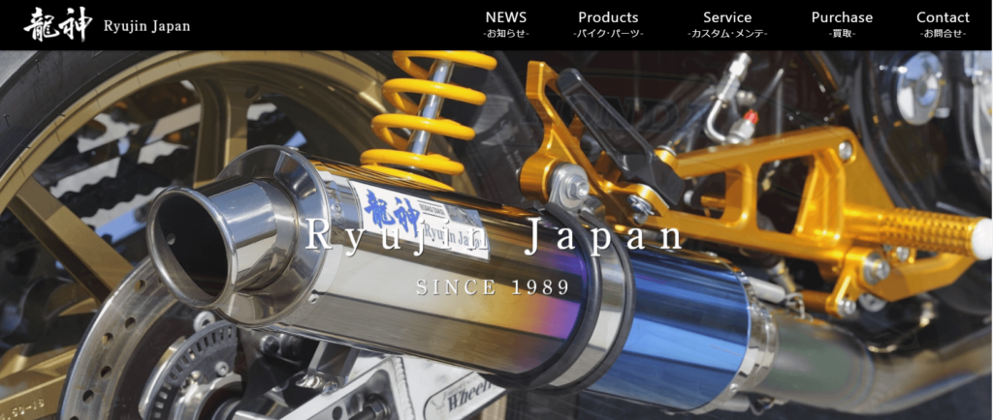Viewport: 993px width, 420px height.
Task: Open the Service カスタム・メンテ menu
Action: [727, 24]
